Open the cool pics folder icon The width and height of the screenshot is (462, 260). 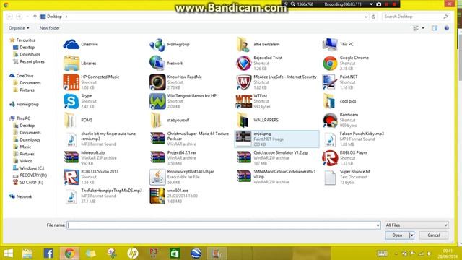point(330,101)
